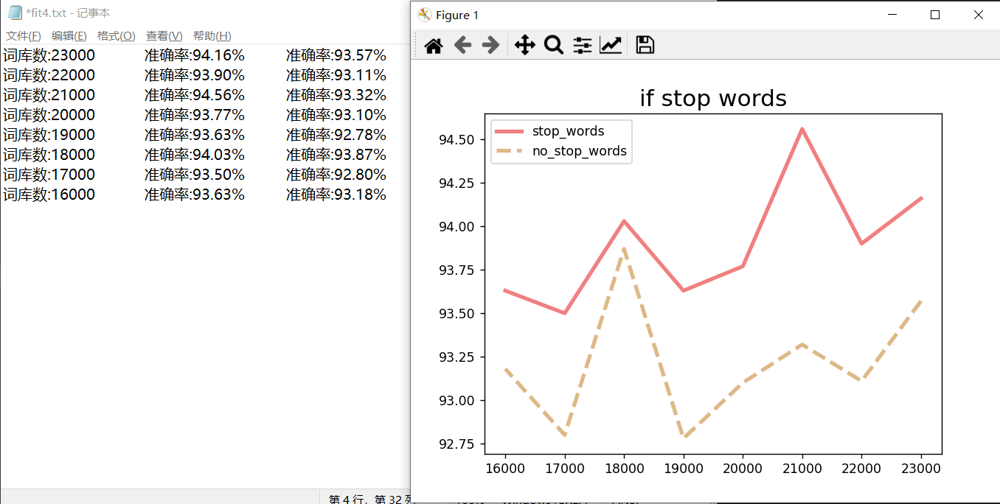This screenshot has width=1000, height=504.
Task: Open Configure subplots sliders icon
Action: [x=583, y=46]
